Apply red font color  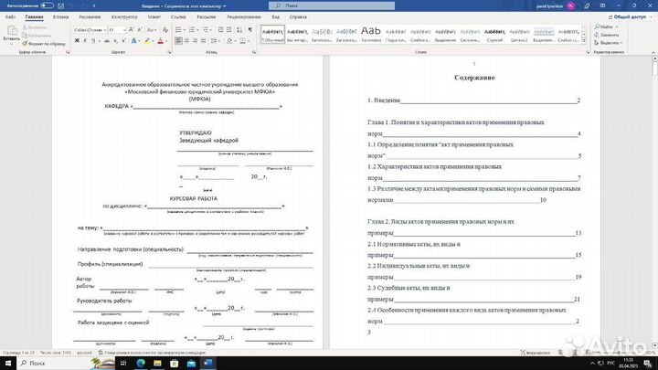click(160, 41)
